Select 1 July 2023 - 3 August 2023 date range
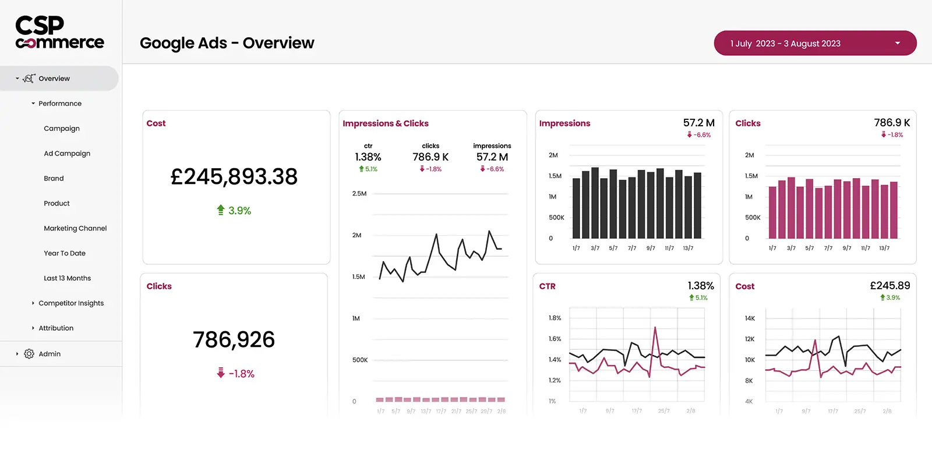The width and height of the screenshot is (932, 461). pos(815,43)
